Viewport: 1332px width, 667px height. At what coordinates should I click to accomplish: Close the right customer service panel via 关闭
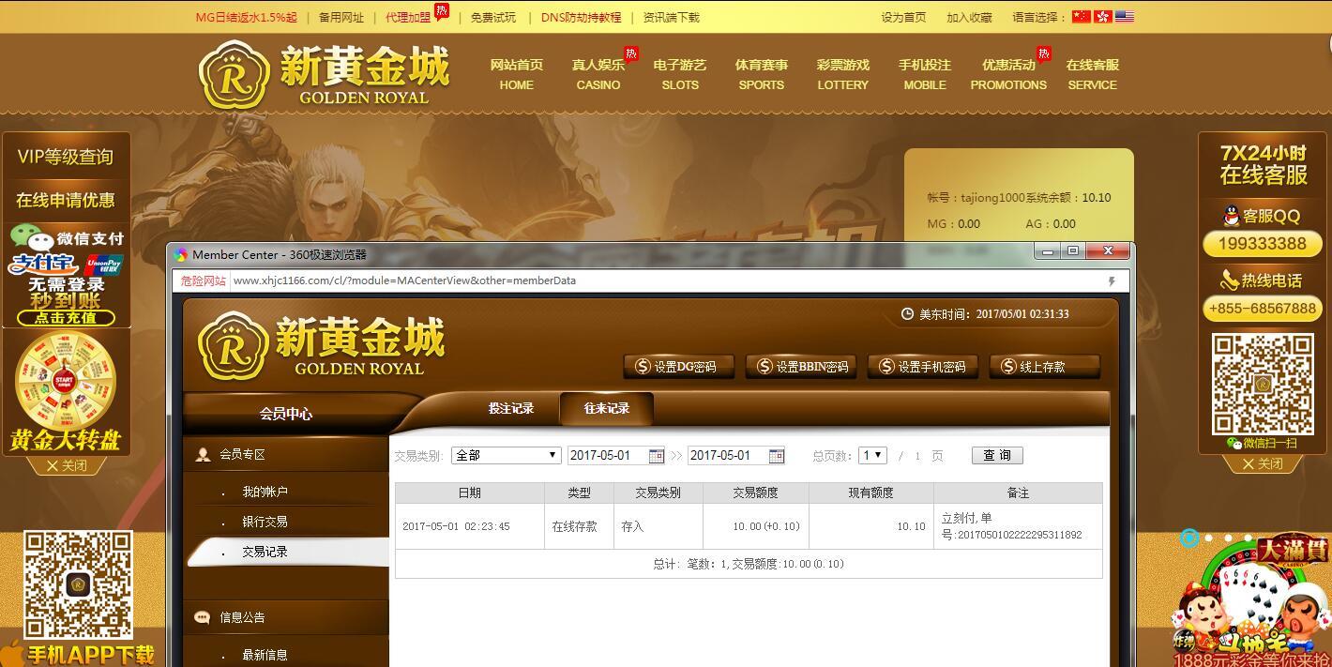(1262, 463)
